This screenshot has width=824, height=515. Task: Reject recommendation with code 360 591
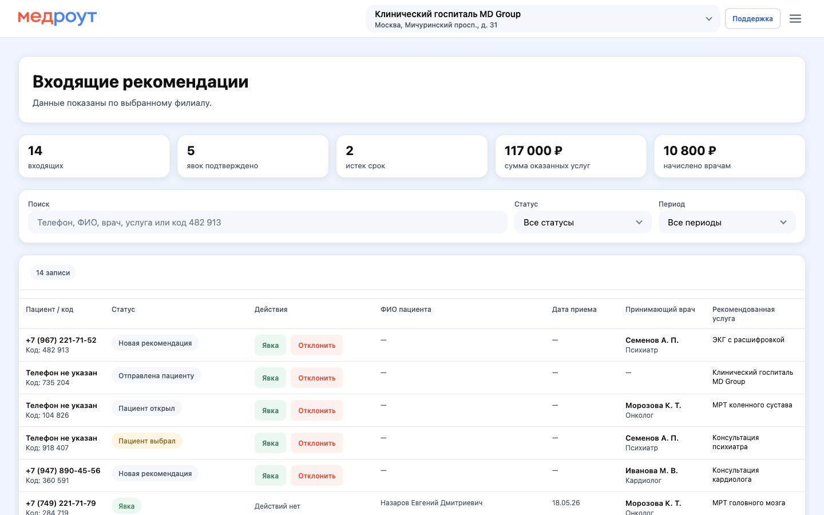click(x=317, y=476)
